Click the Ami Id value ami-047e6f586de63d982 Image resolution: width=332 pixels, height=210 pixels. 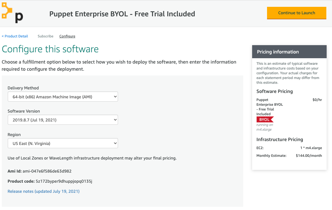[47, 171]
